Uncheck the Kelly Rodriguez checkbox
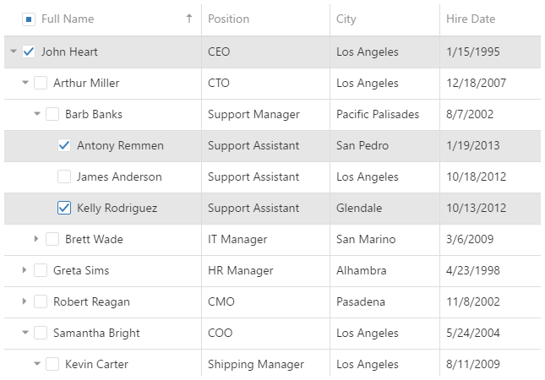The width and height of the screenshot is (545, 380). [x=64, y=208]
